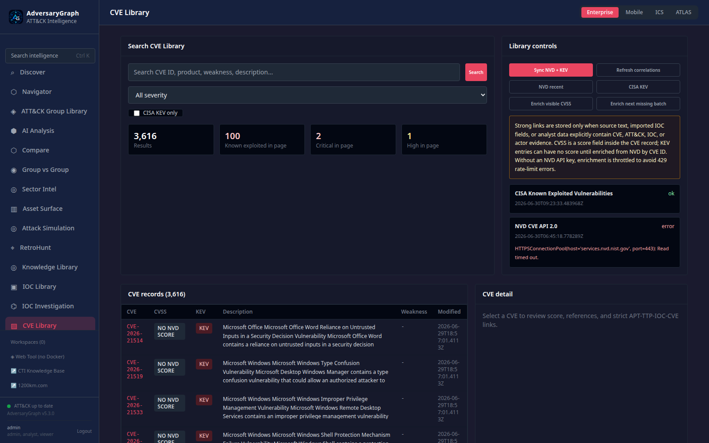Click the 3,616 Results stat card
This screenshot has width=709, height=443.
(171, 140)
